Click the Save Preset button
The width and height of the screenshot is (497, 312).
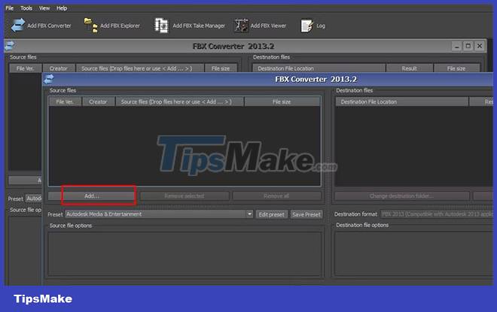click(x=306, y=214)
